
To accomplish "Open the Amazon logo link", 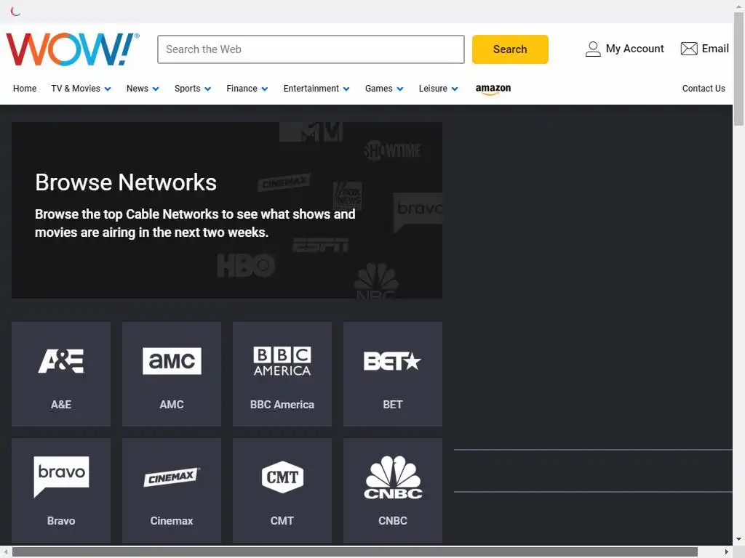I will coord(493,89).
